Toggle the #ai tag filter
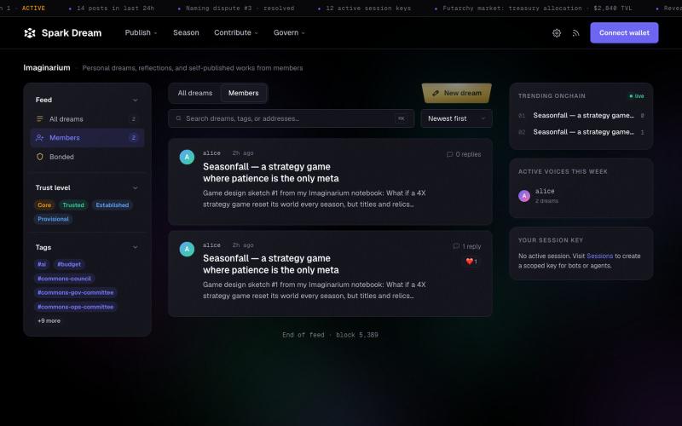682x426 pixels. [x=42, y=264]
